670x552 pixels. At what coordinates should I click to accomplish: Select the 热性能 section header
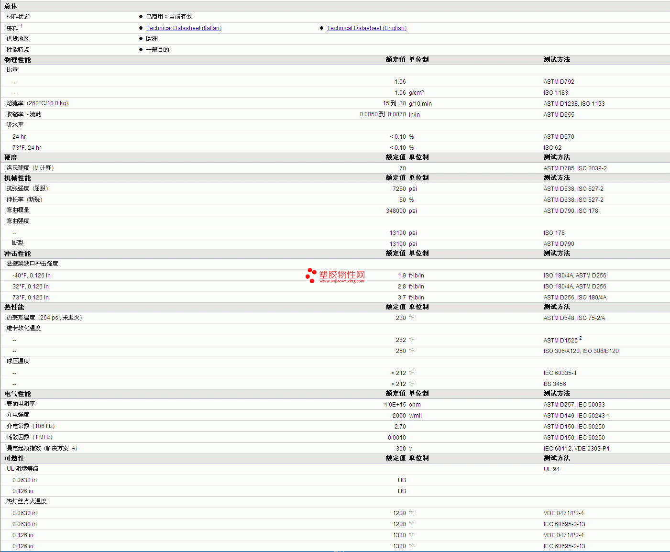[14, 307]
